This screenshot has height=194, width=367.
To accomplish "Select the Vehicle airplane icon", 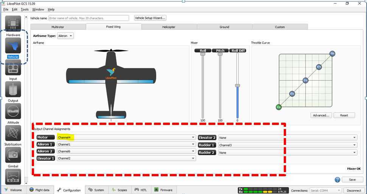I will click(x=13, y=46).
